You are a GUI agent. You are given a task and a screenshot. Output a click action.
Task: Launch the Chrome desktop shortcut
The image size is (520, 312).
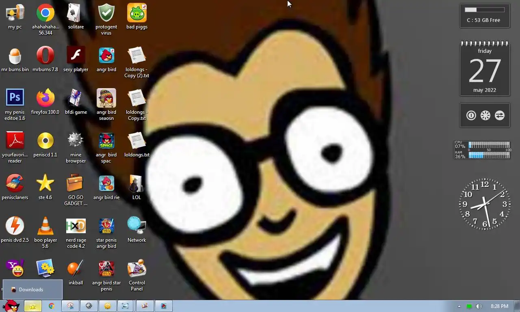(x=45, y=19)
